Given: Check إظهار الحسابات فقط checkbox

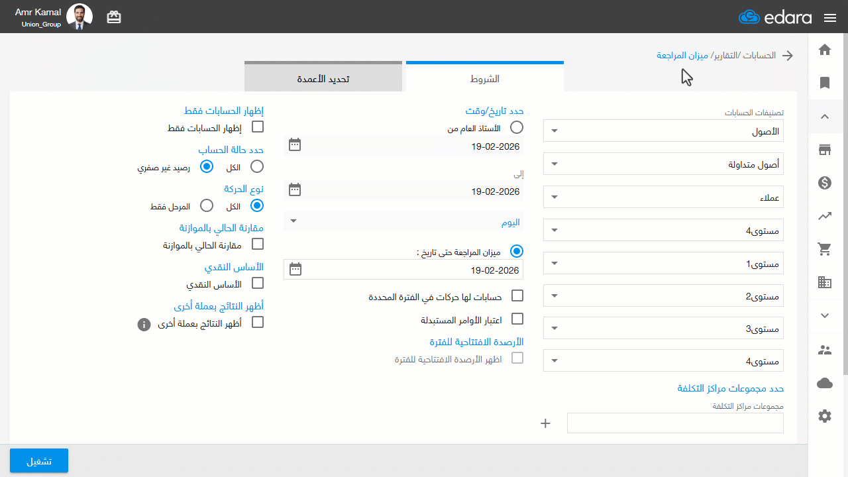Looking at the screenshot, I should click(x=258, y=127).
